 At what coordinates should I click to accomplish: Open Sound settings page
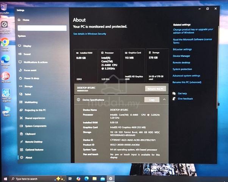tap(25, 54)
